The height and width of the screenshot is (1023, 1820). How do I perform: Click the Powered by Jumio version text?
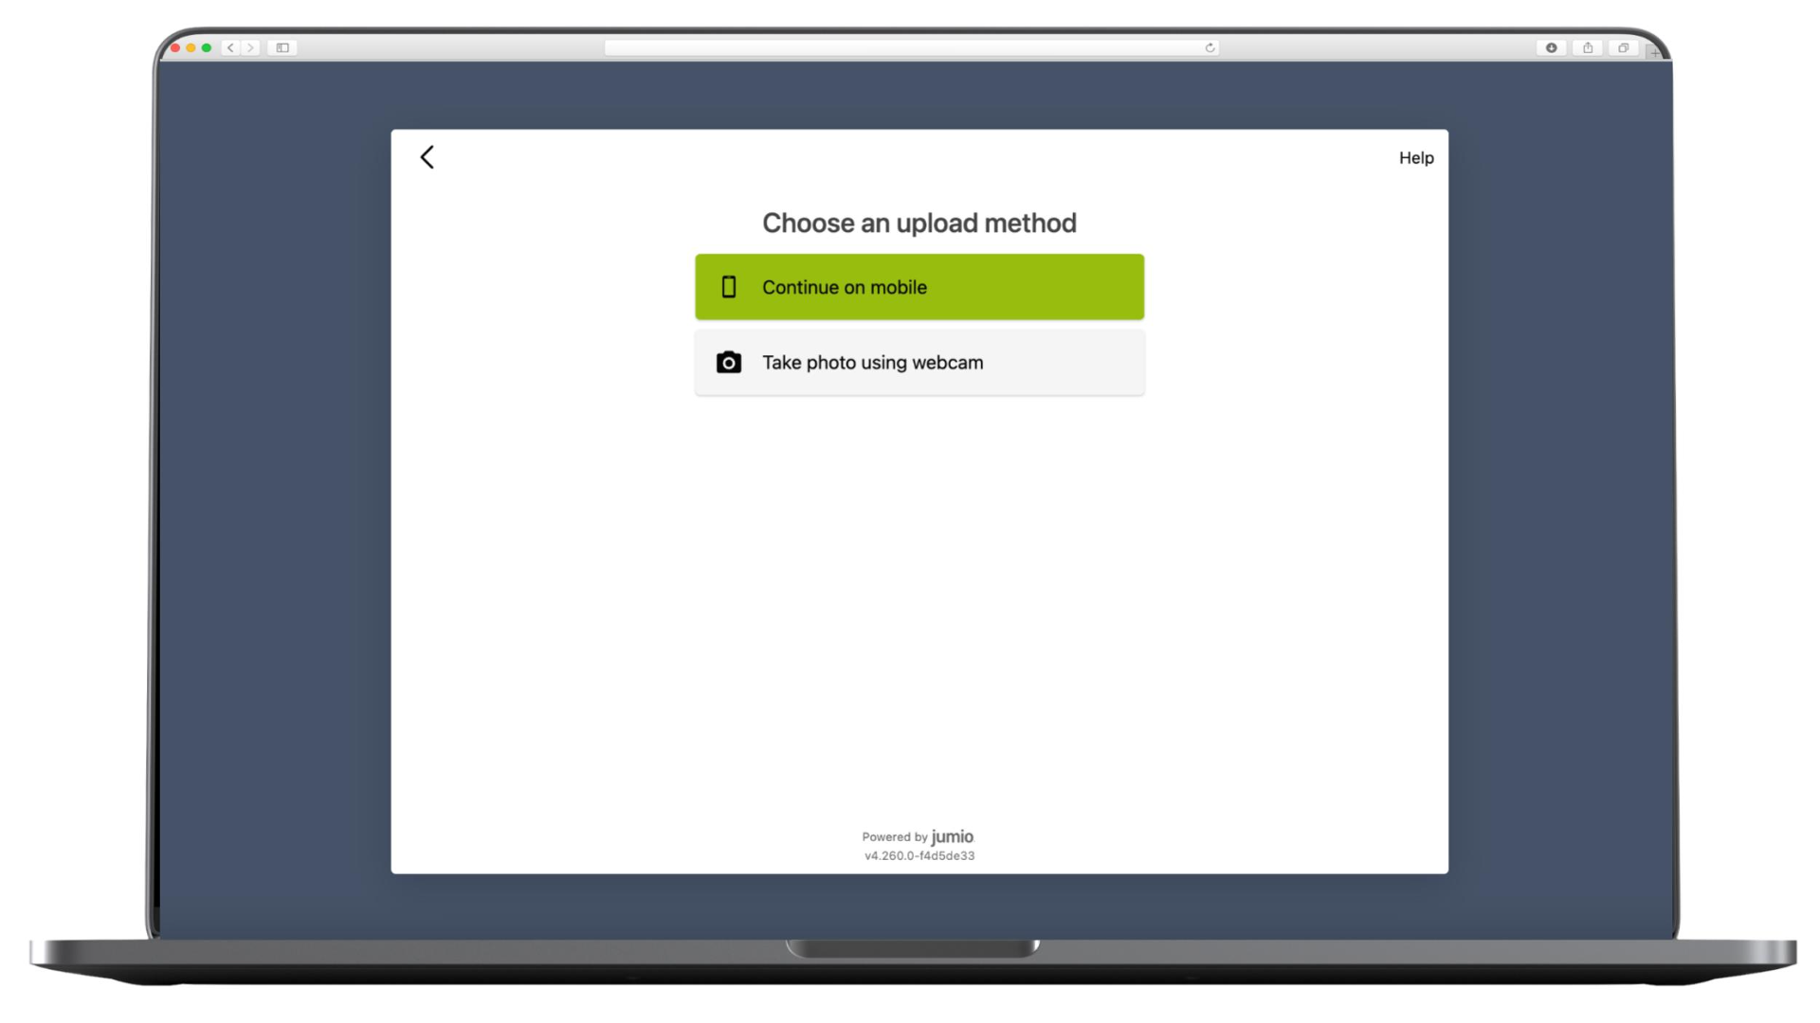(x=919, y=854)
